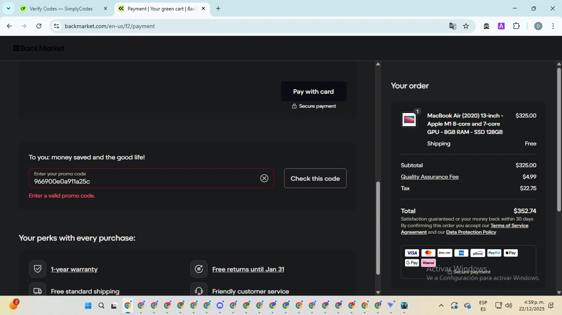Click the Affirm payment logo
Screen dimensions: 562x315
point(478,253)
